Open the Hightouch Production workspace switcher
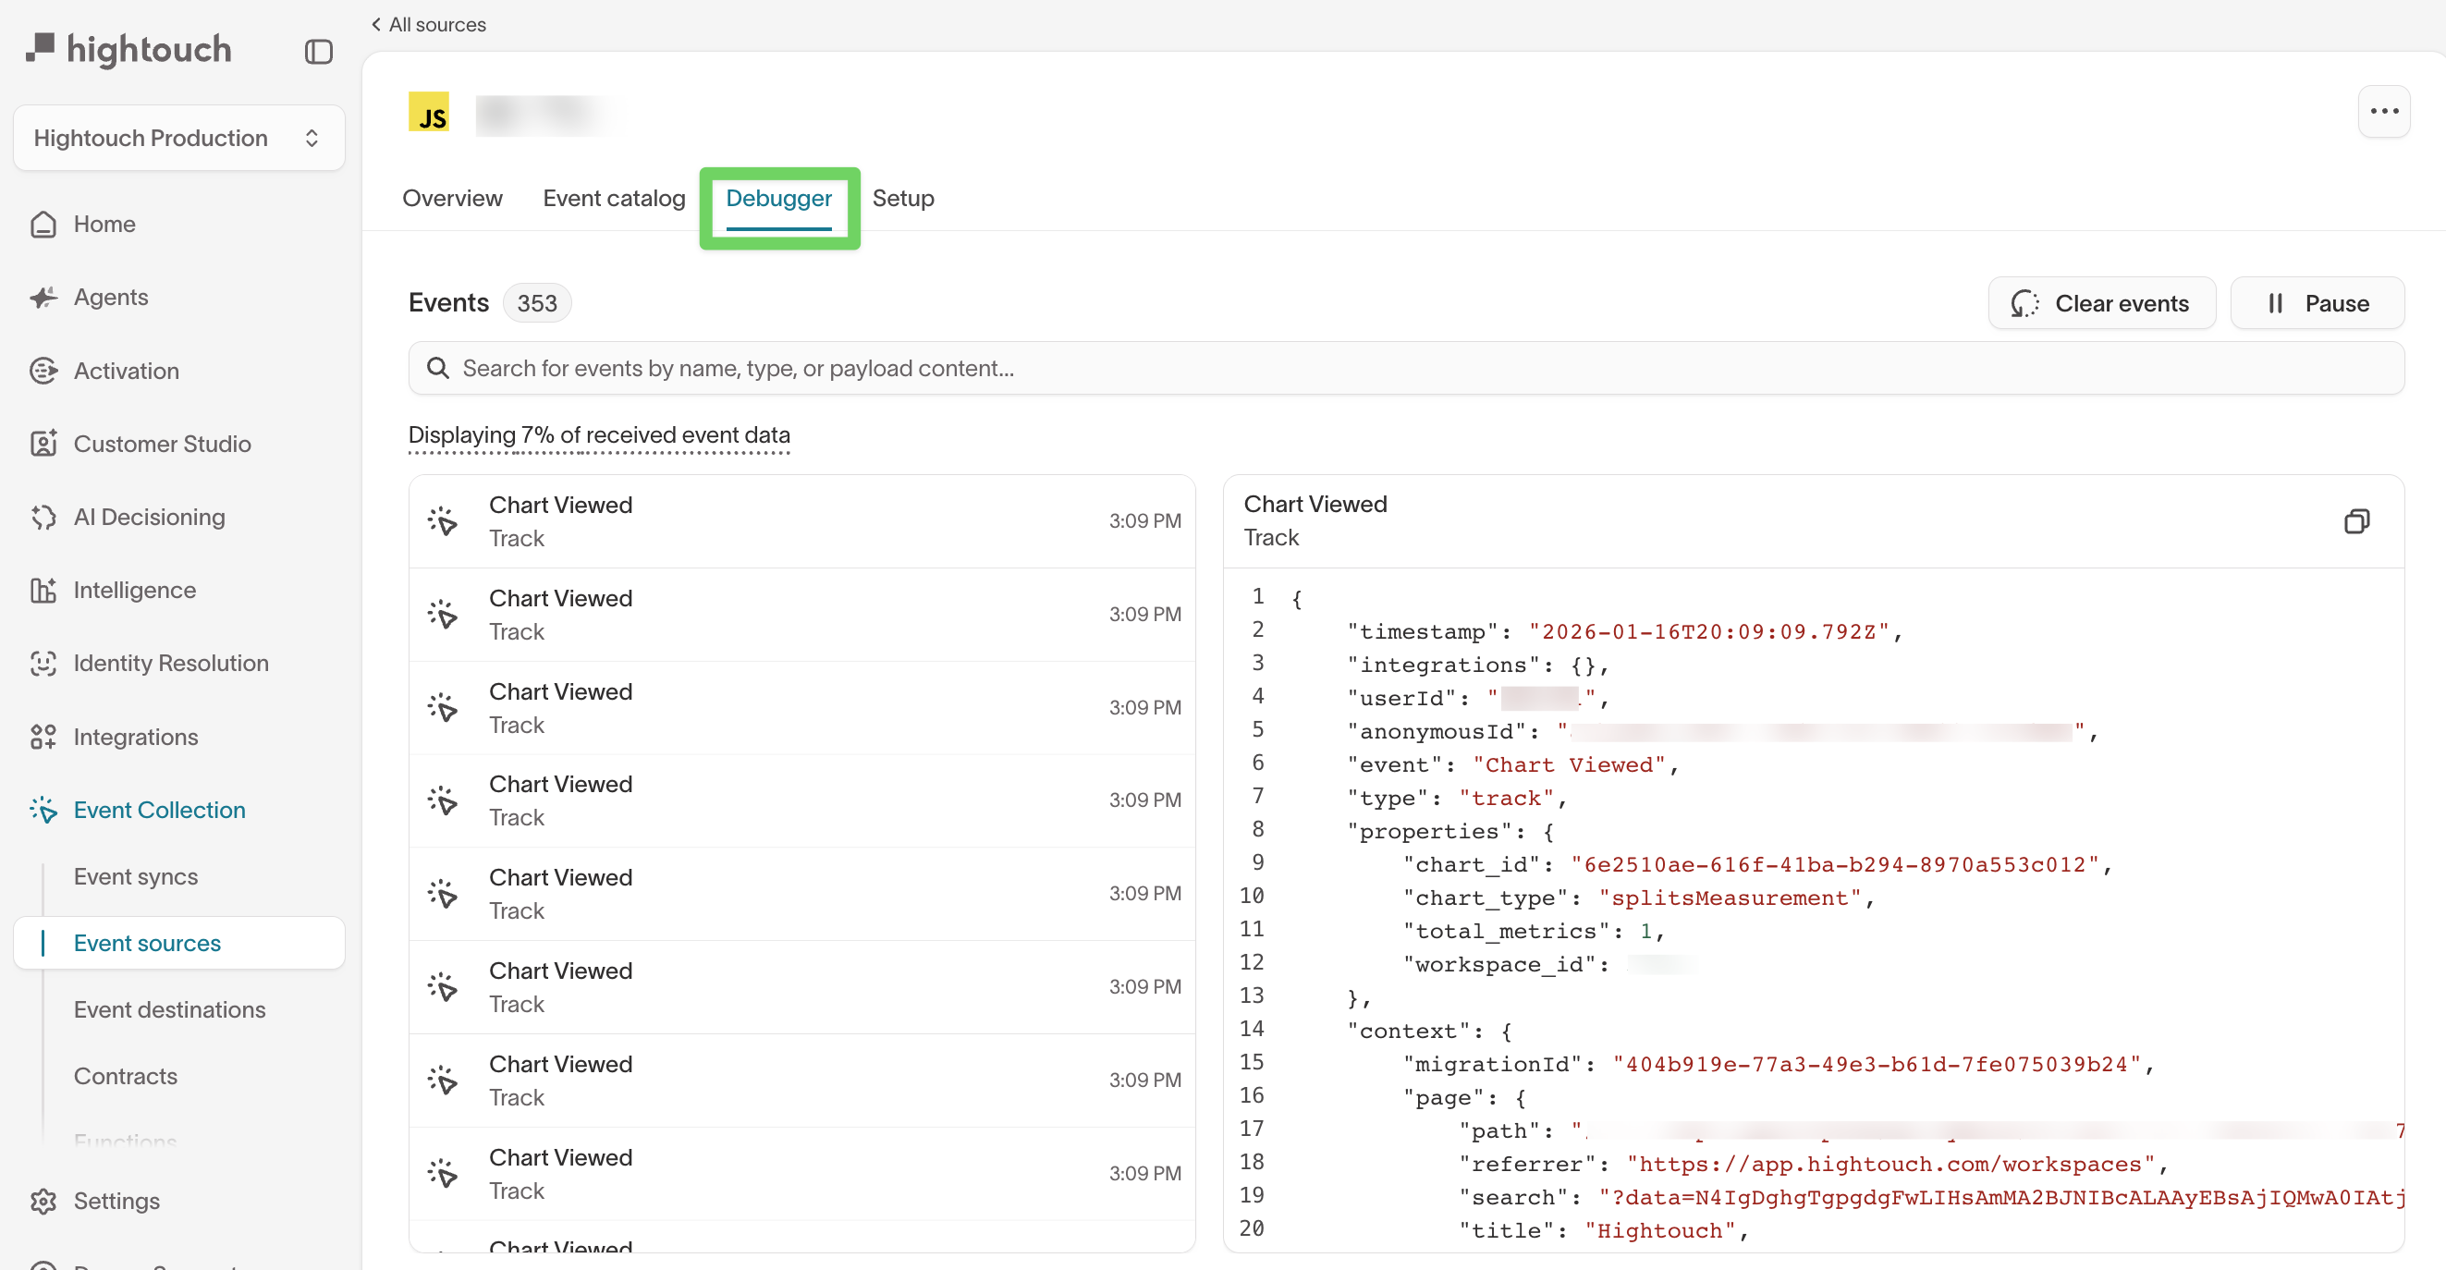This screenshot has height=1270, width=2446. coord(177,138)
